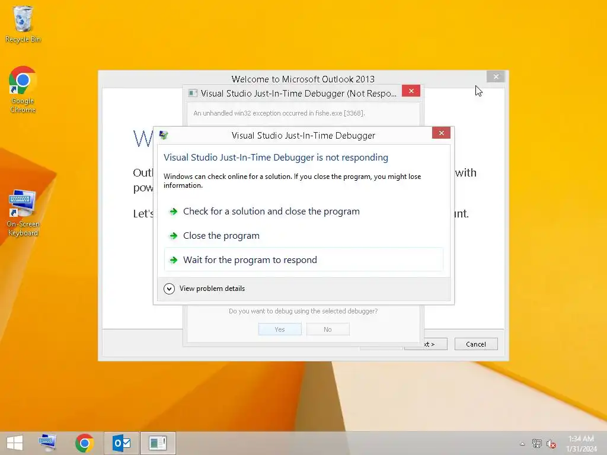Click the green arrow beside Wait for the program
This screenshot has height=455, width=607.
click(174, 260)
